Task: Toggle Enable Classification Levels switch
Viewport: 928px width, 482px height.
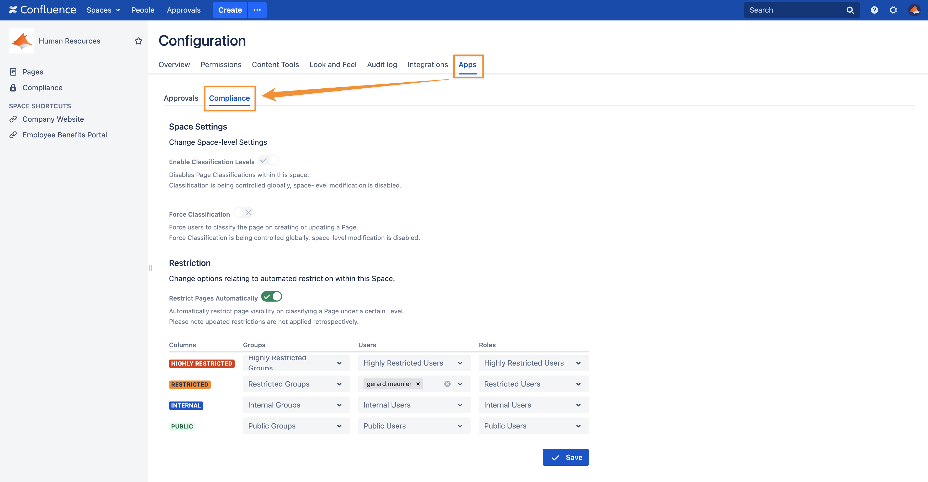Action: point(268,160)
